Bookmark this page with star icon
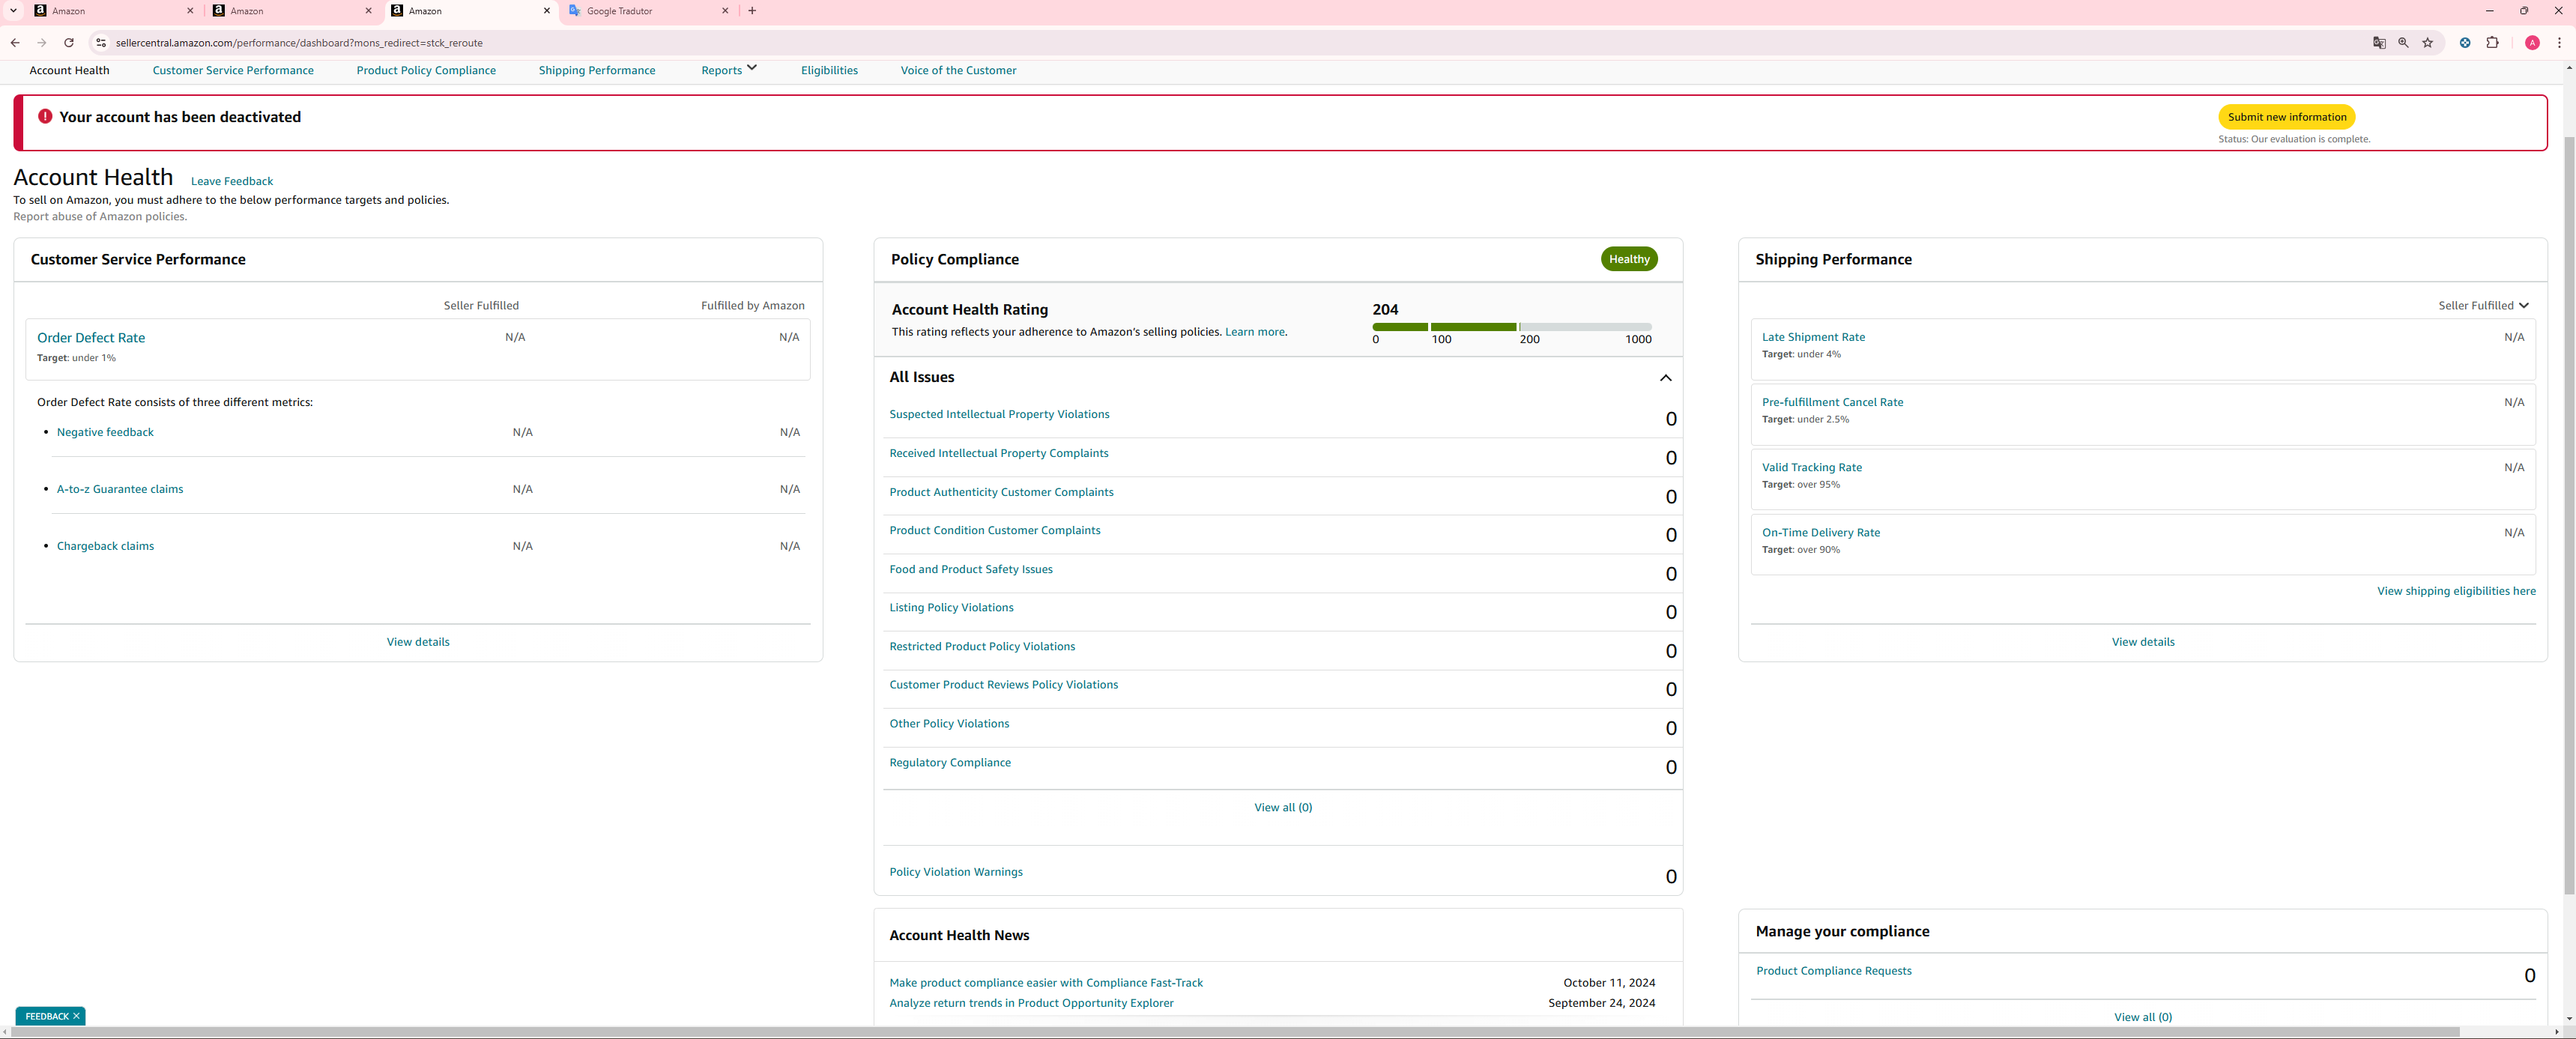The height and width of the screenshot is (1039, 2576). pos(2427,43)
